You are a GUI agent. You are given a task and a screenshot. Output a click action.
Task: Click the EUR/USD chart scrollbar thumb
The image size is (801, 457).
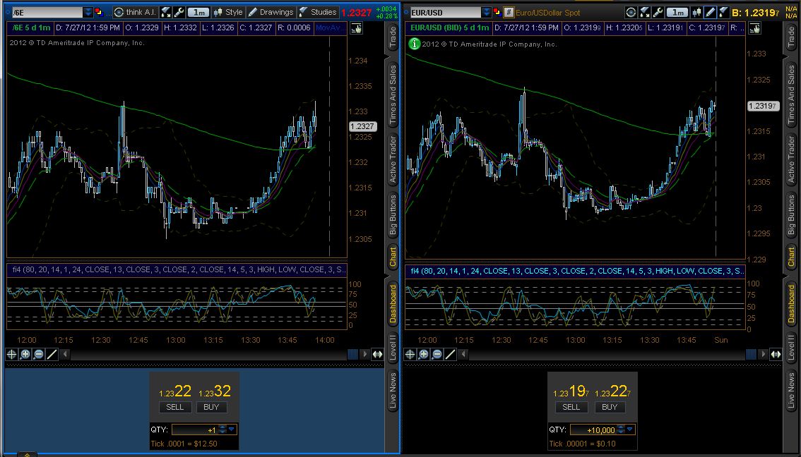751,354
